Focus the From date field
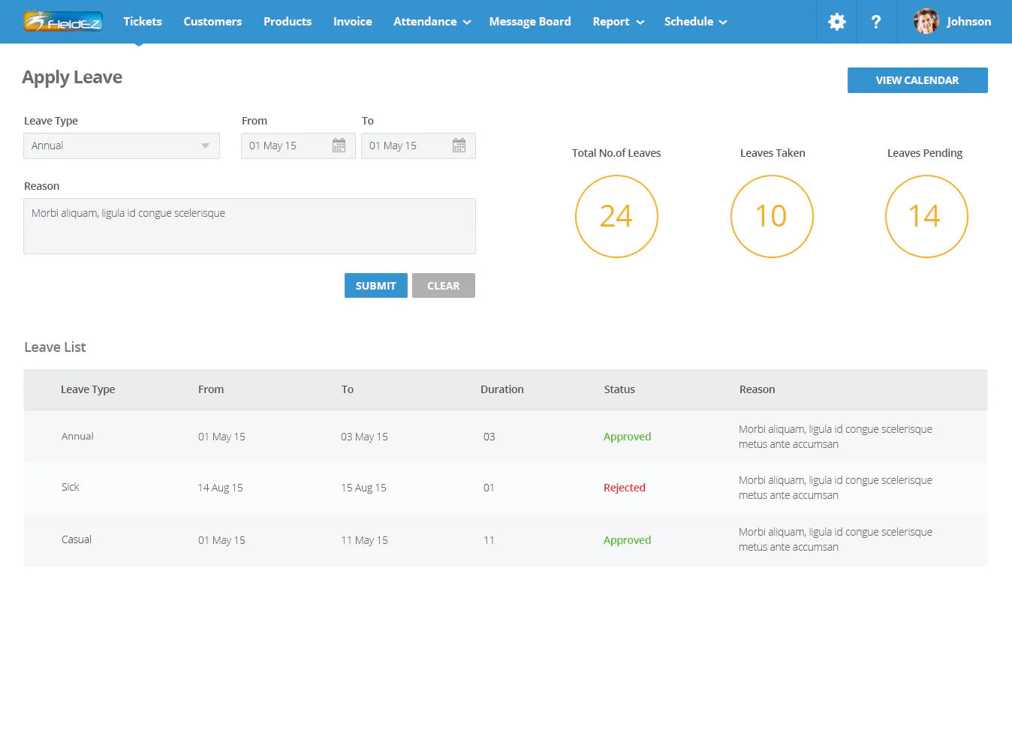The width and height of the screenshot is (1012, 745). click(298, 146)
